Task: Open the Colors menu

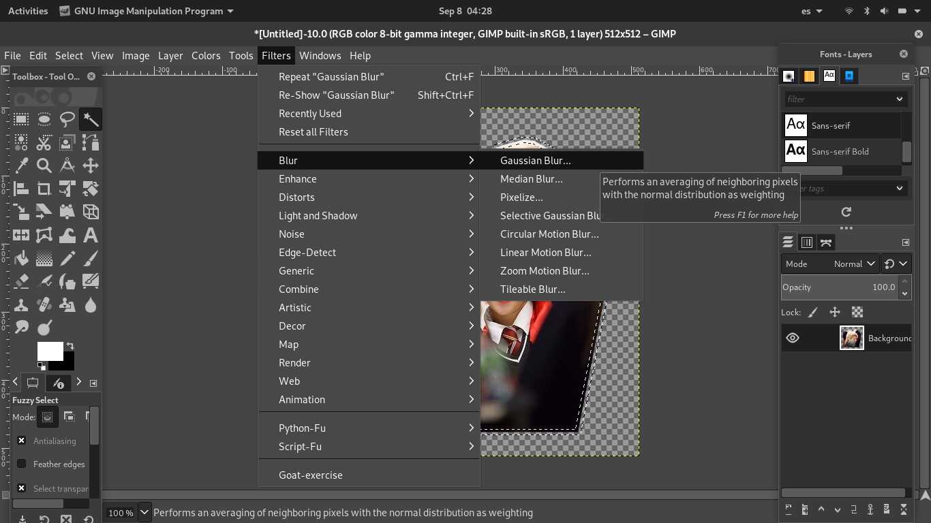Action: click(205, 56)
